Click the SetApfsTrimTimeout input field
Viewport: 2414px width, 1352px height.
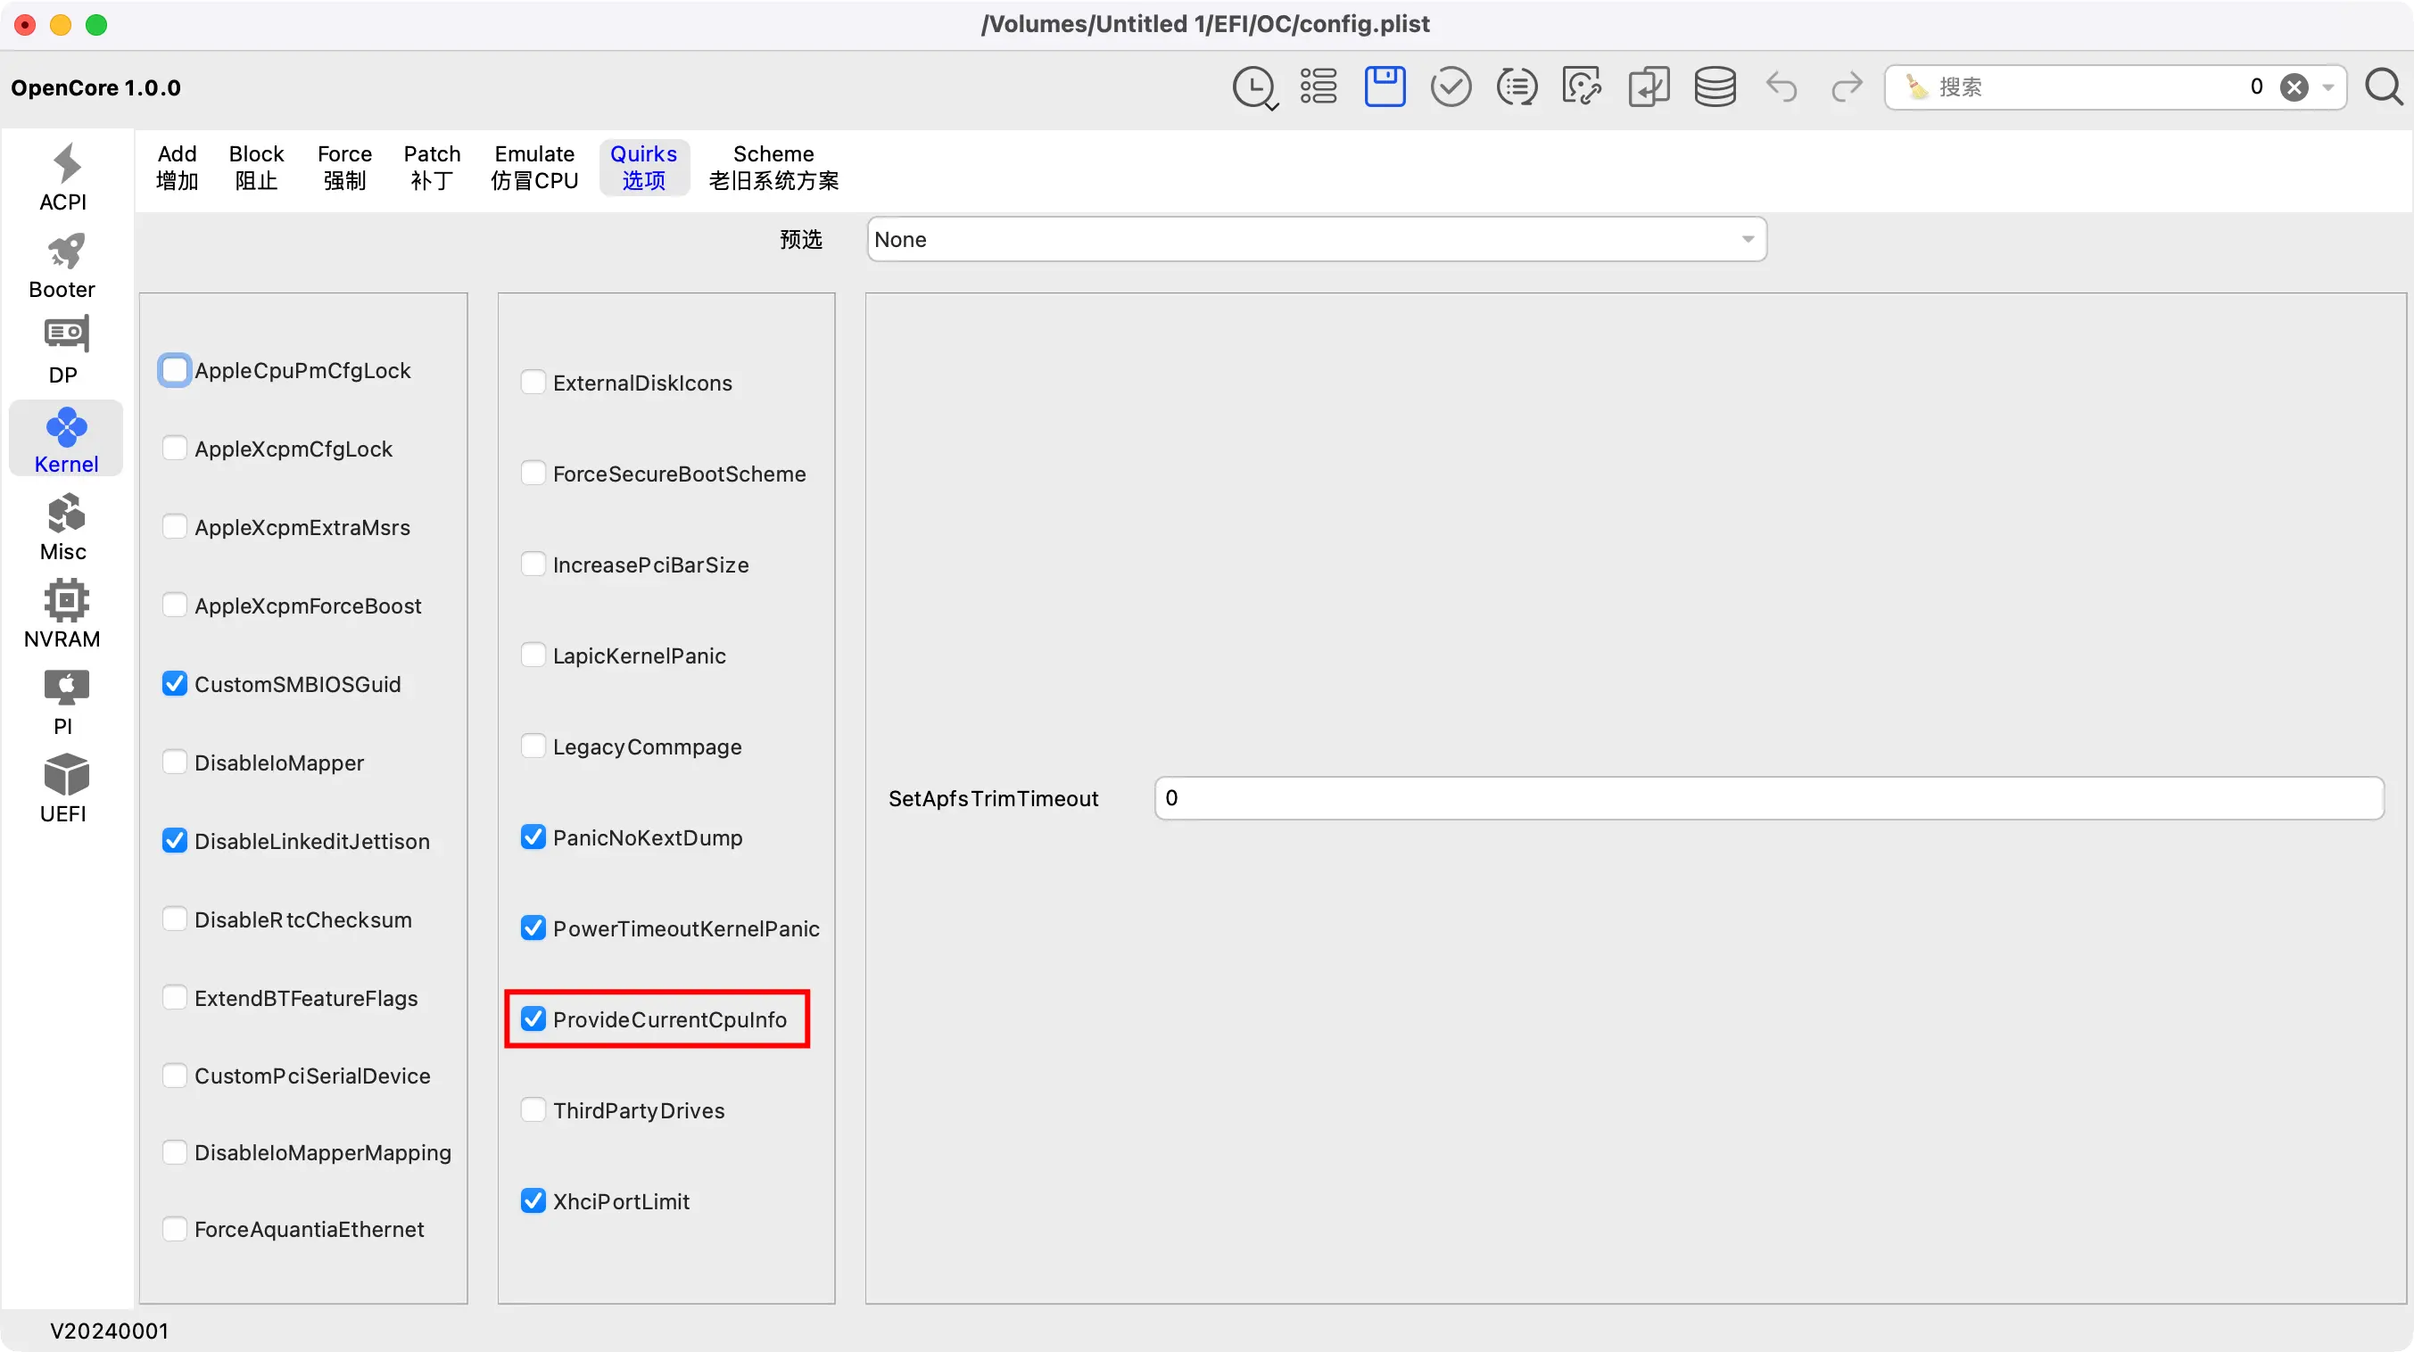pos(1767,797)
